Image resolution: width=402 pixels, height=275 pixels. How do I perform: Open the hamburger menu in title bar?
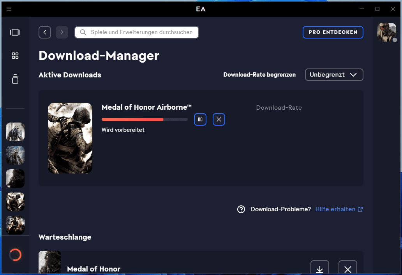tap(9, 9)
